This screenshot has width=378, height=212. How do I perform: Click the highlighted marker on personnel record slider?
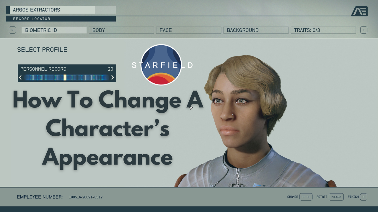tap(65, 78)
